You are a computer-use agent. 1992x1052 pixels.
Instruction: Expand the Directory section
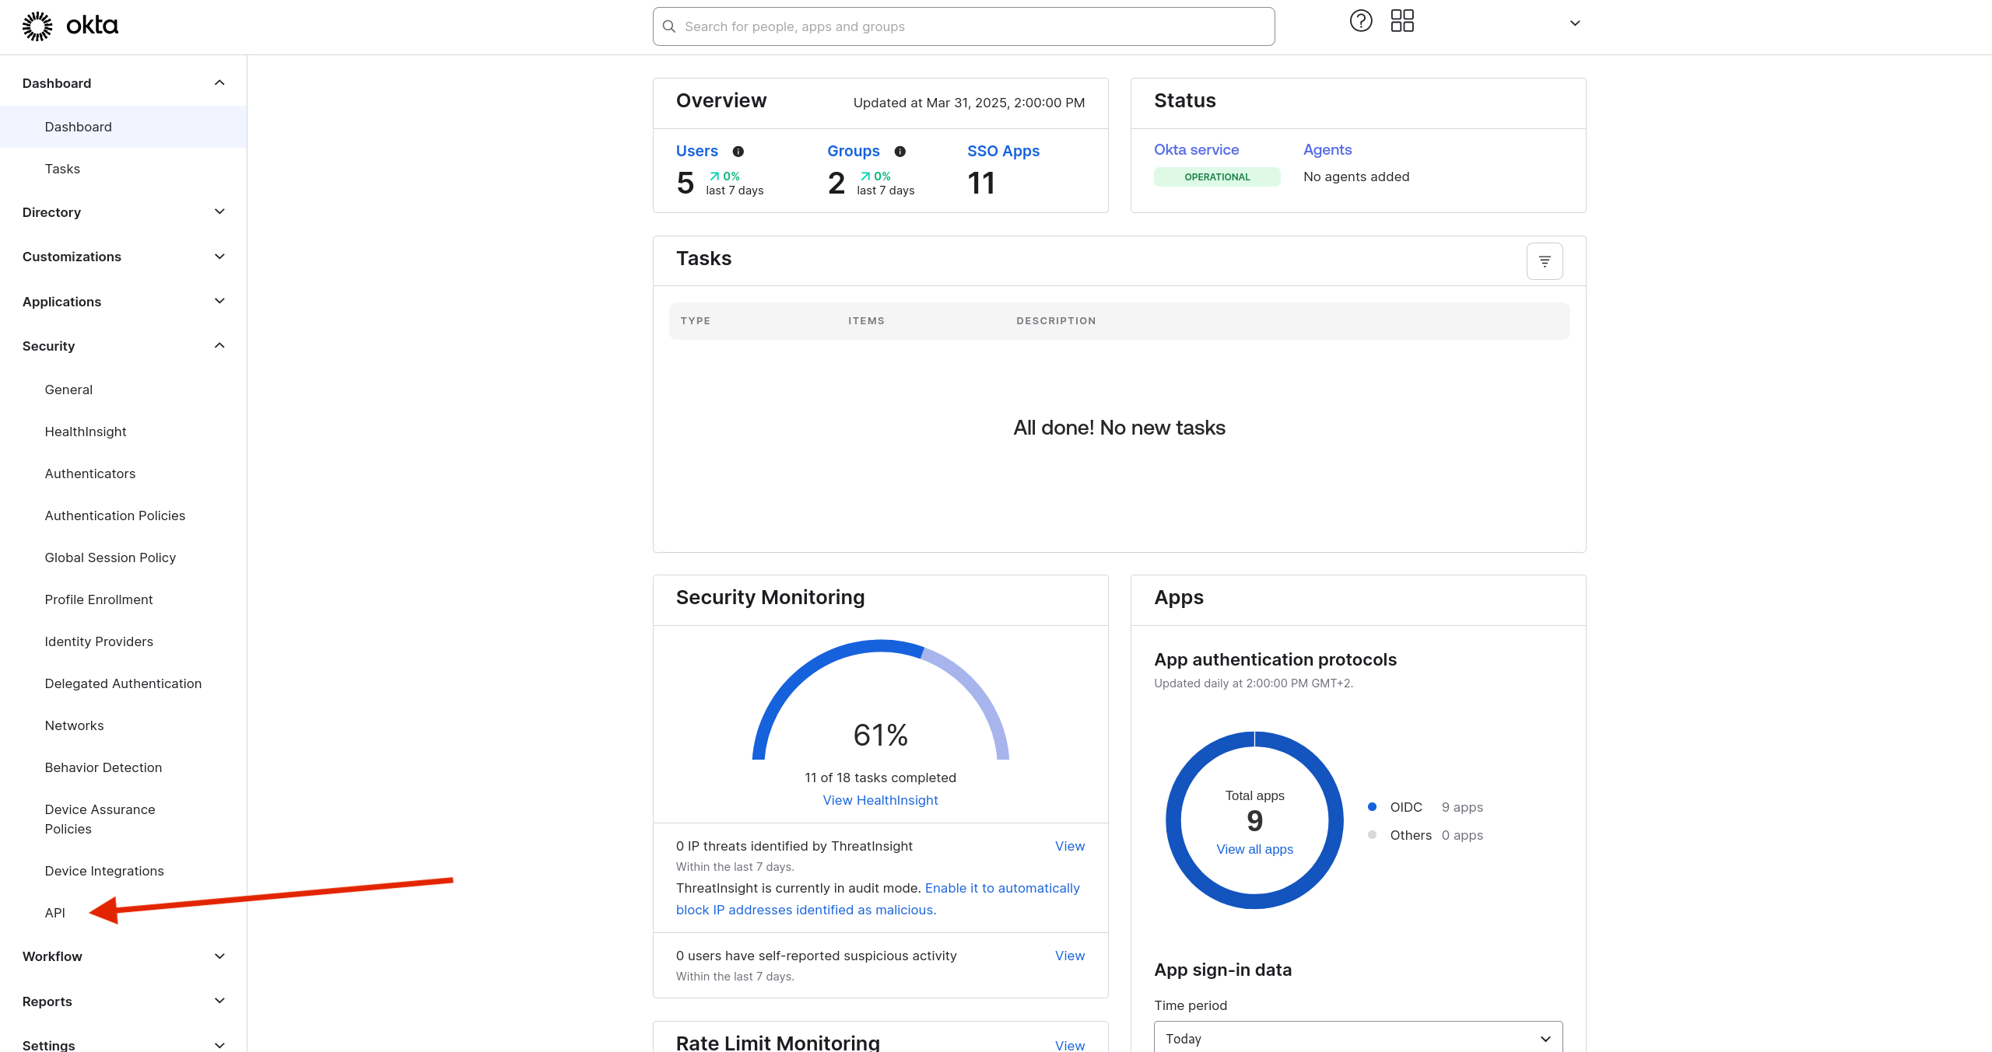[x=123, y=212]
